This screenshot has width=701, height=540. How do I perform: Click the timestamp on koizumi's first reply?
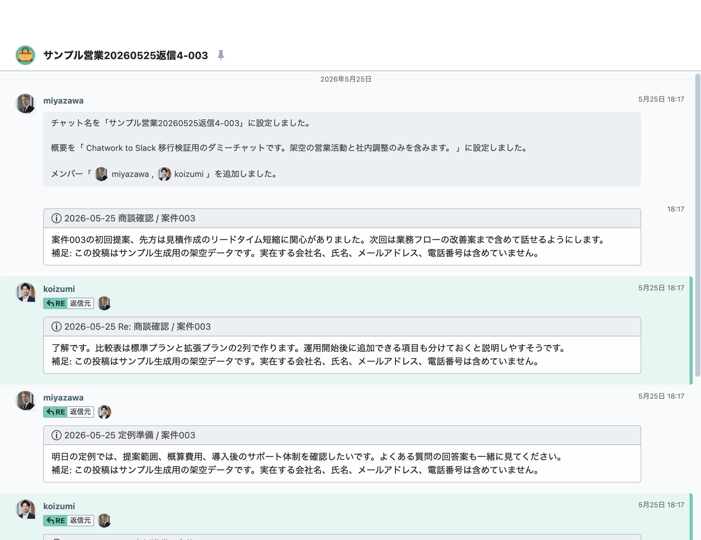tap(661, 288)
